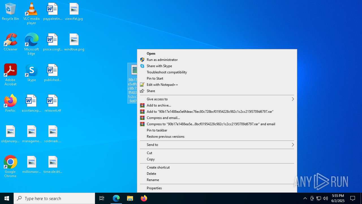Screen dimensions: 362x204
Task: Select oldjanuary image file icon
Action: coord(10,134)
